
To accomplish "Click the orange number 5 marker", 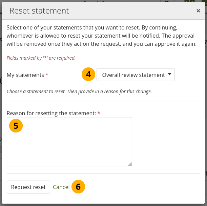I will pos(16,126).
